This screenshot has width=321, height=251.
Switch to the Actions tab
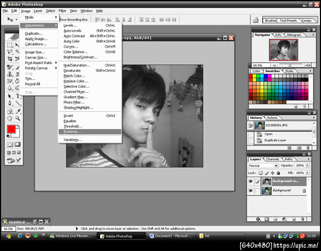pyautogui.click(x=272, y=118)
